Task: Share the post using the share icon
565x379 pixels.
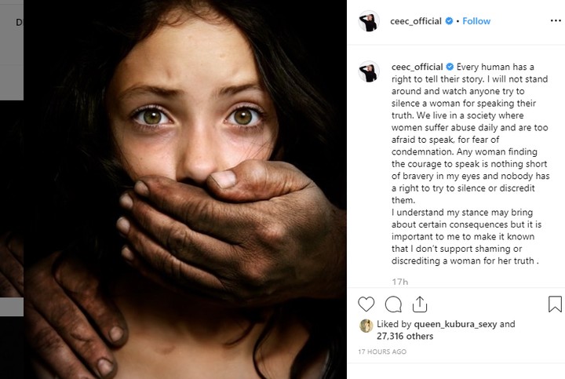Action: pos(420,304)
